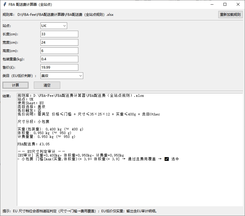Click into the 宽度(cm) field

[x=59, y=43]
